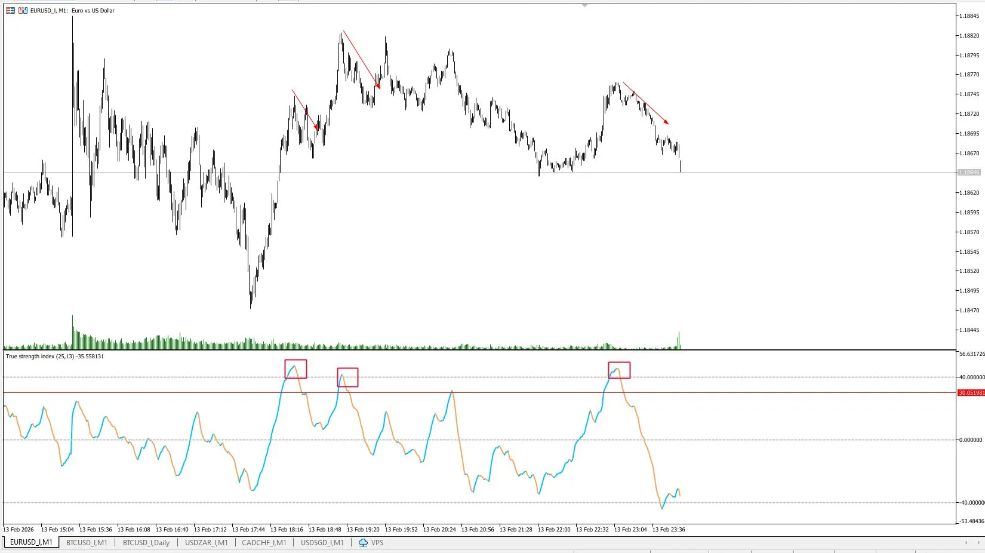The width and height of the screenshot is (985, 553).
Task: Click the indicator scale value 56.631726
Action: (x=972, y=354)
